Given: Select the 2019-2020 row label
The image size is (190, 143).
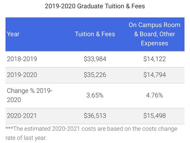Looking at the screenshot, I should pyautogui.click(x=22, y=75).
